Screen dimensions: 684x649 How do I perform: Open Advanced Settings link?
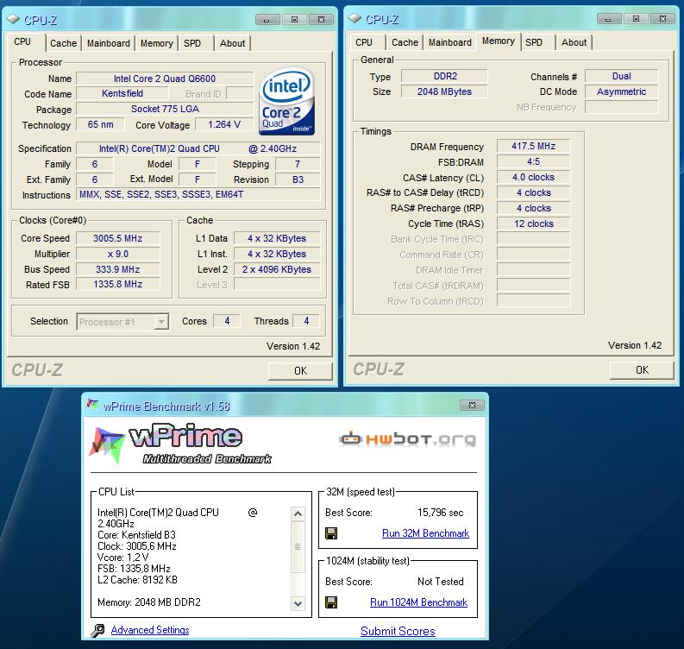pos(150,630)
